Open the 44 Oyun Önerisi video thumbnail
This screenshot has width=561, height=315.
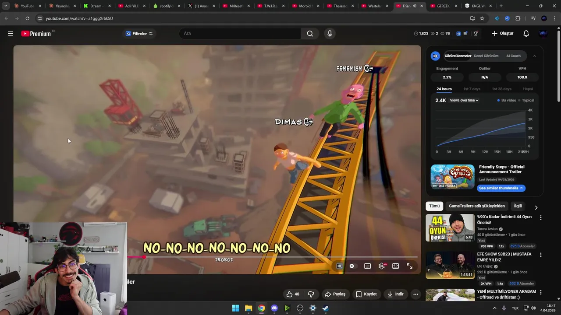[450, 227]
